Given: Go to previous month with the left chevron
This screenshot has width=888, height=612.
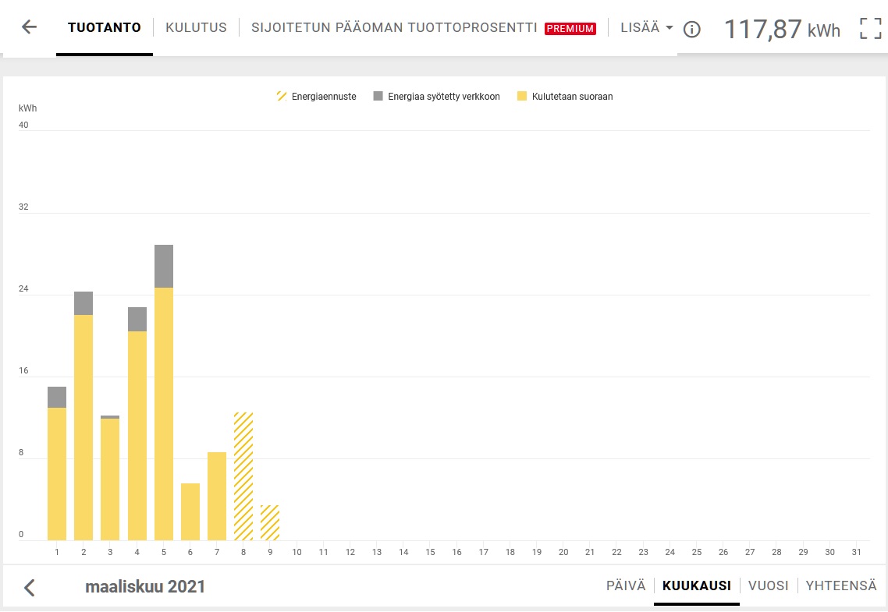Looking at the screenshot, I should [30, 587].
